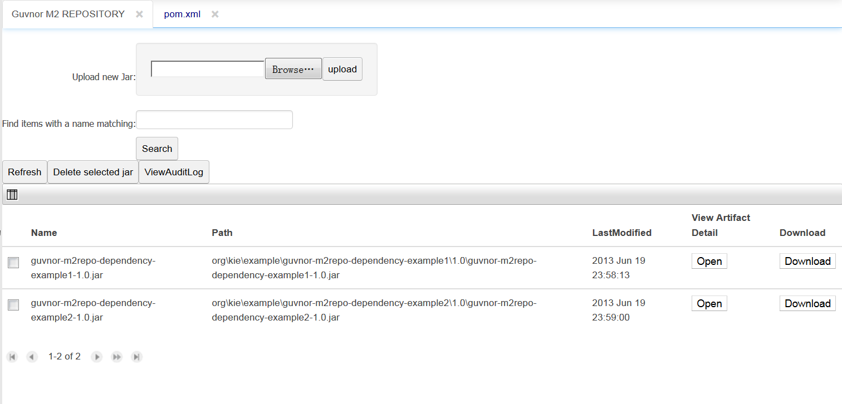Click Delete selected jar button
The height and width of the screenshot is (404, 842).
click(x=93, y=172)
